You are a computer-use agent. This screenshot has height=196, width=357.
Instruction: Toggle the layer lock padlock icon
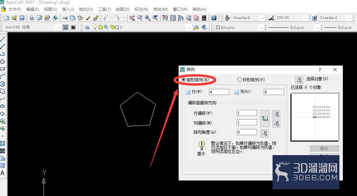pyautogui.click(x=111, y=27)
